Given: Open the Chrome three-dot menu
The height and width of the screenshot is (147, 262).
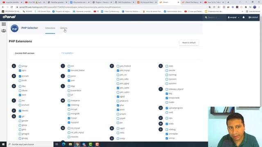Looking at the screenshot, I should click(x=259, y=7).
